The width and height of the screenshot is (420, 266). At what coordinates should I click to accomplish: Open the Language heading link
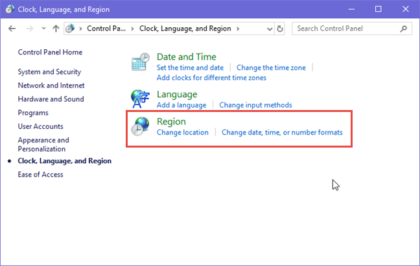click(177, 94)
